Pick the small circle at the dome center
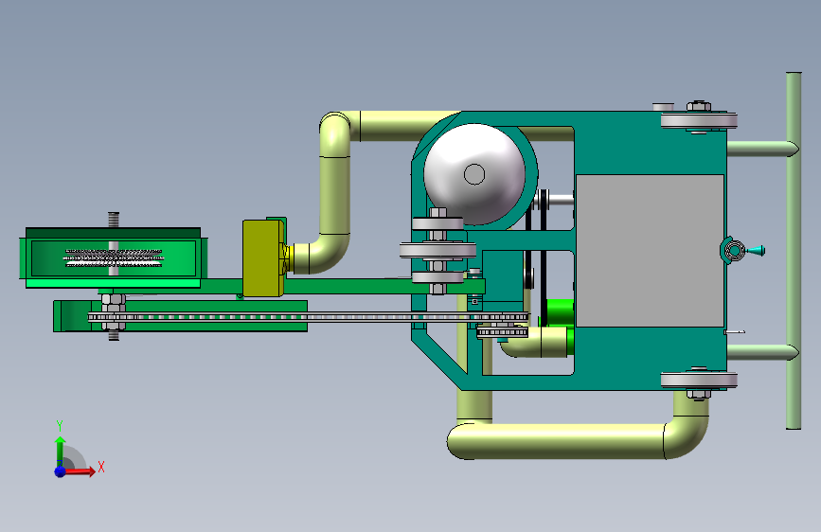 pyautogui.click(x=474, y=174)
